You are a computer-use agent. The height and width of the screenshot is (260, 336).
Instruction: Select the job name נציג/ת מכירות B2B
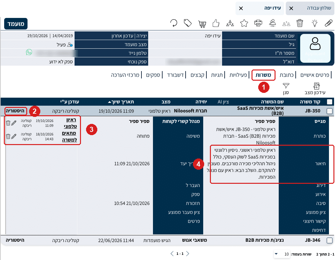click(x=264, y=240)
